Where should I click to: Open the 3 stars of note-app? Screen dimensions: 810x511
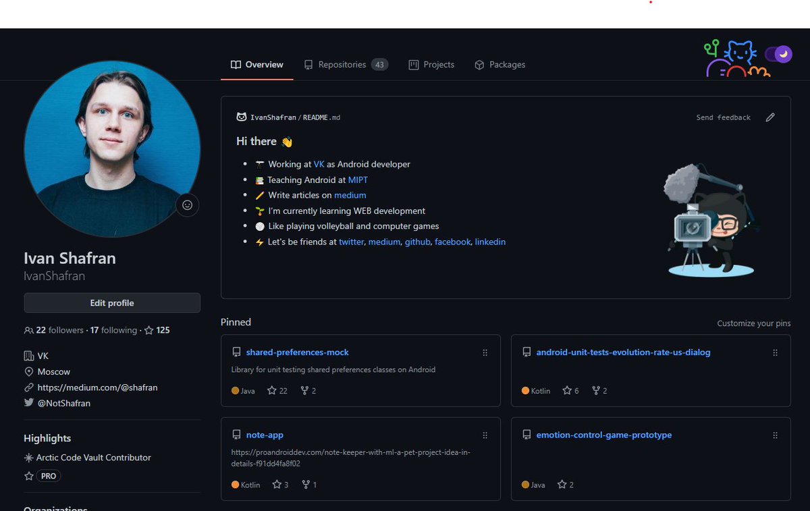[x=280, y=485]
